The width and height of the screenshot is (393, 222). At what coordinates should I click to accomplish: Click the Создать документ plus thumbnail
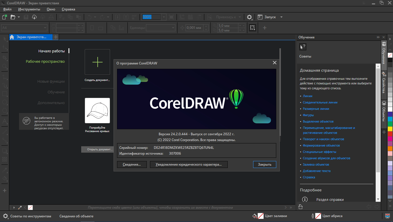coord(97,62)
